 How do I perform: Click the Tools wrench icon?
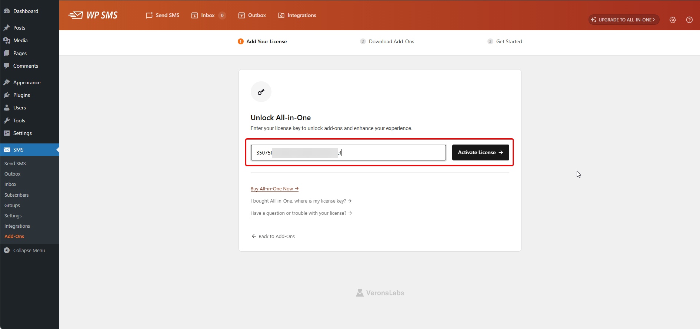(x=7, y=121)
